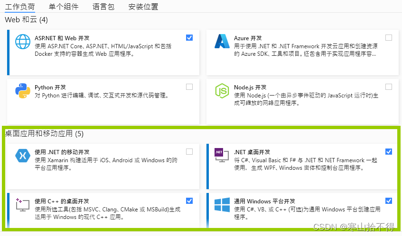The width and height of the screenshot is (402, 236).
Task: Click the 使用 .NET 的移动开发 title
Action: point(62,152)
